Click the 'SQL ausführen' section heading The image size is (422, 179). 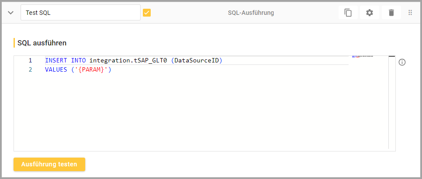42,43
